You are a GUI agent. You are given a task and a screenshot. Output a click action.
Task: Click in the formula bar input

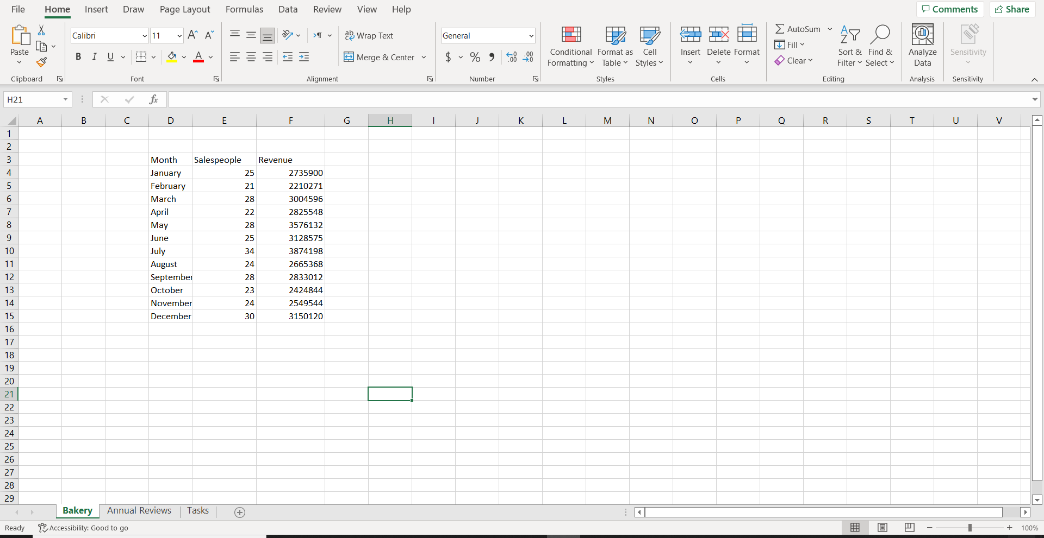click(x=599, y=99)
